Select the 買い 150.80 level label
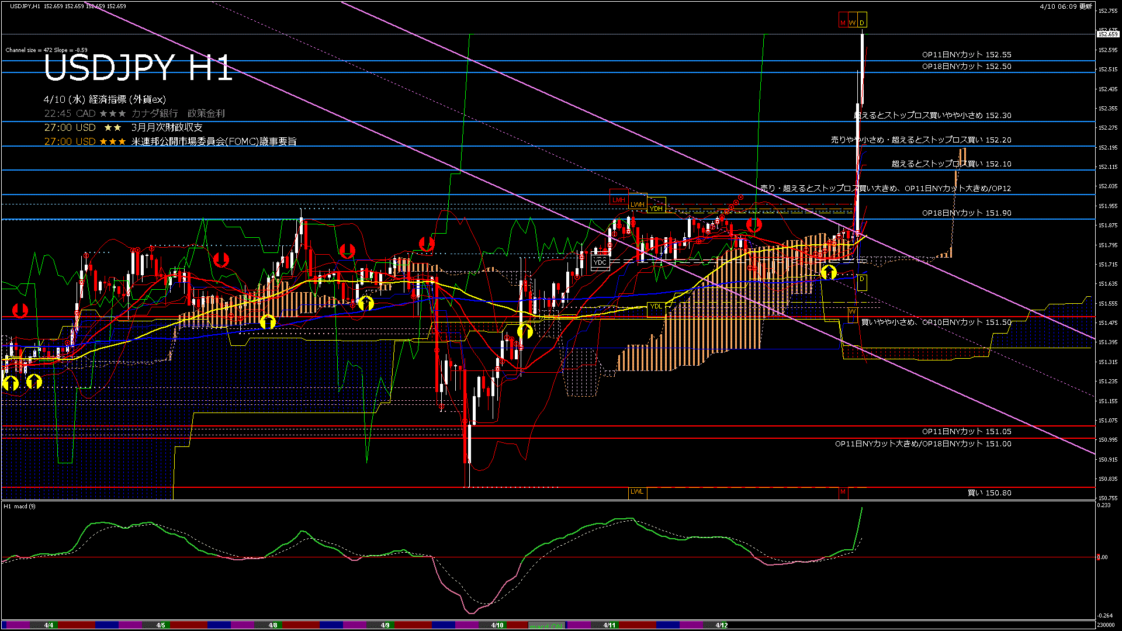 pyautogui.click(x=989, y=493)
